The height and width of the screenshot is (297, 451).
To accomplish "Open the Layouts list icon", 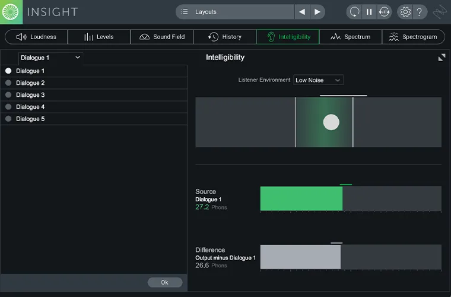I will tap(185, 12).
